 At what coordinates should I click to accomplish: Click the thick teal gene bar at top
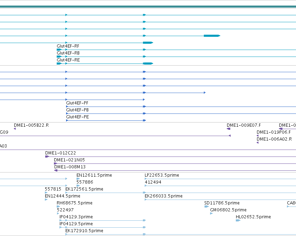tap(148, 7)
